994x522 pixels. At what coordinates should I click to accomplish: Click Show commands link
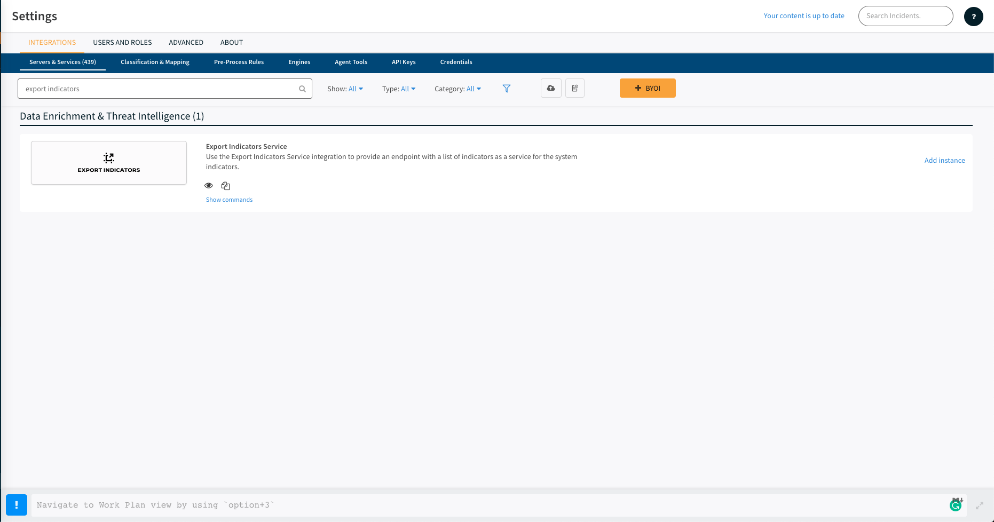coord(229,200)
